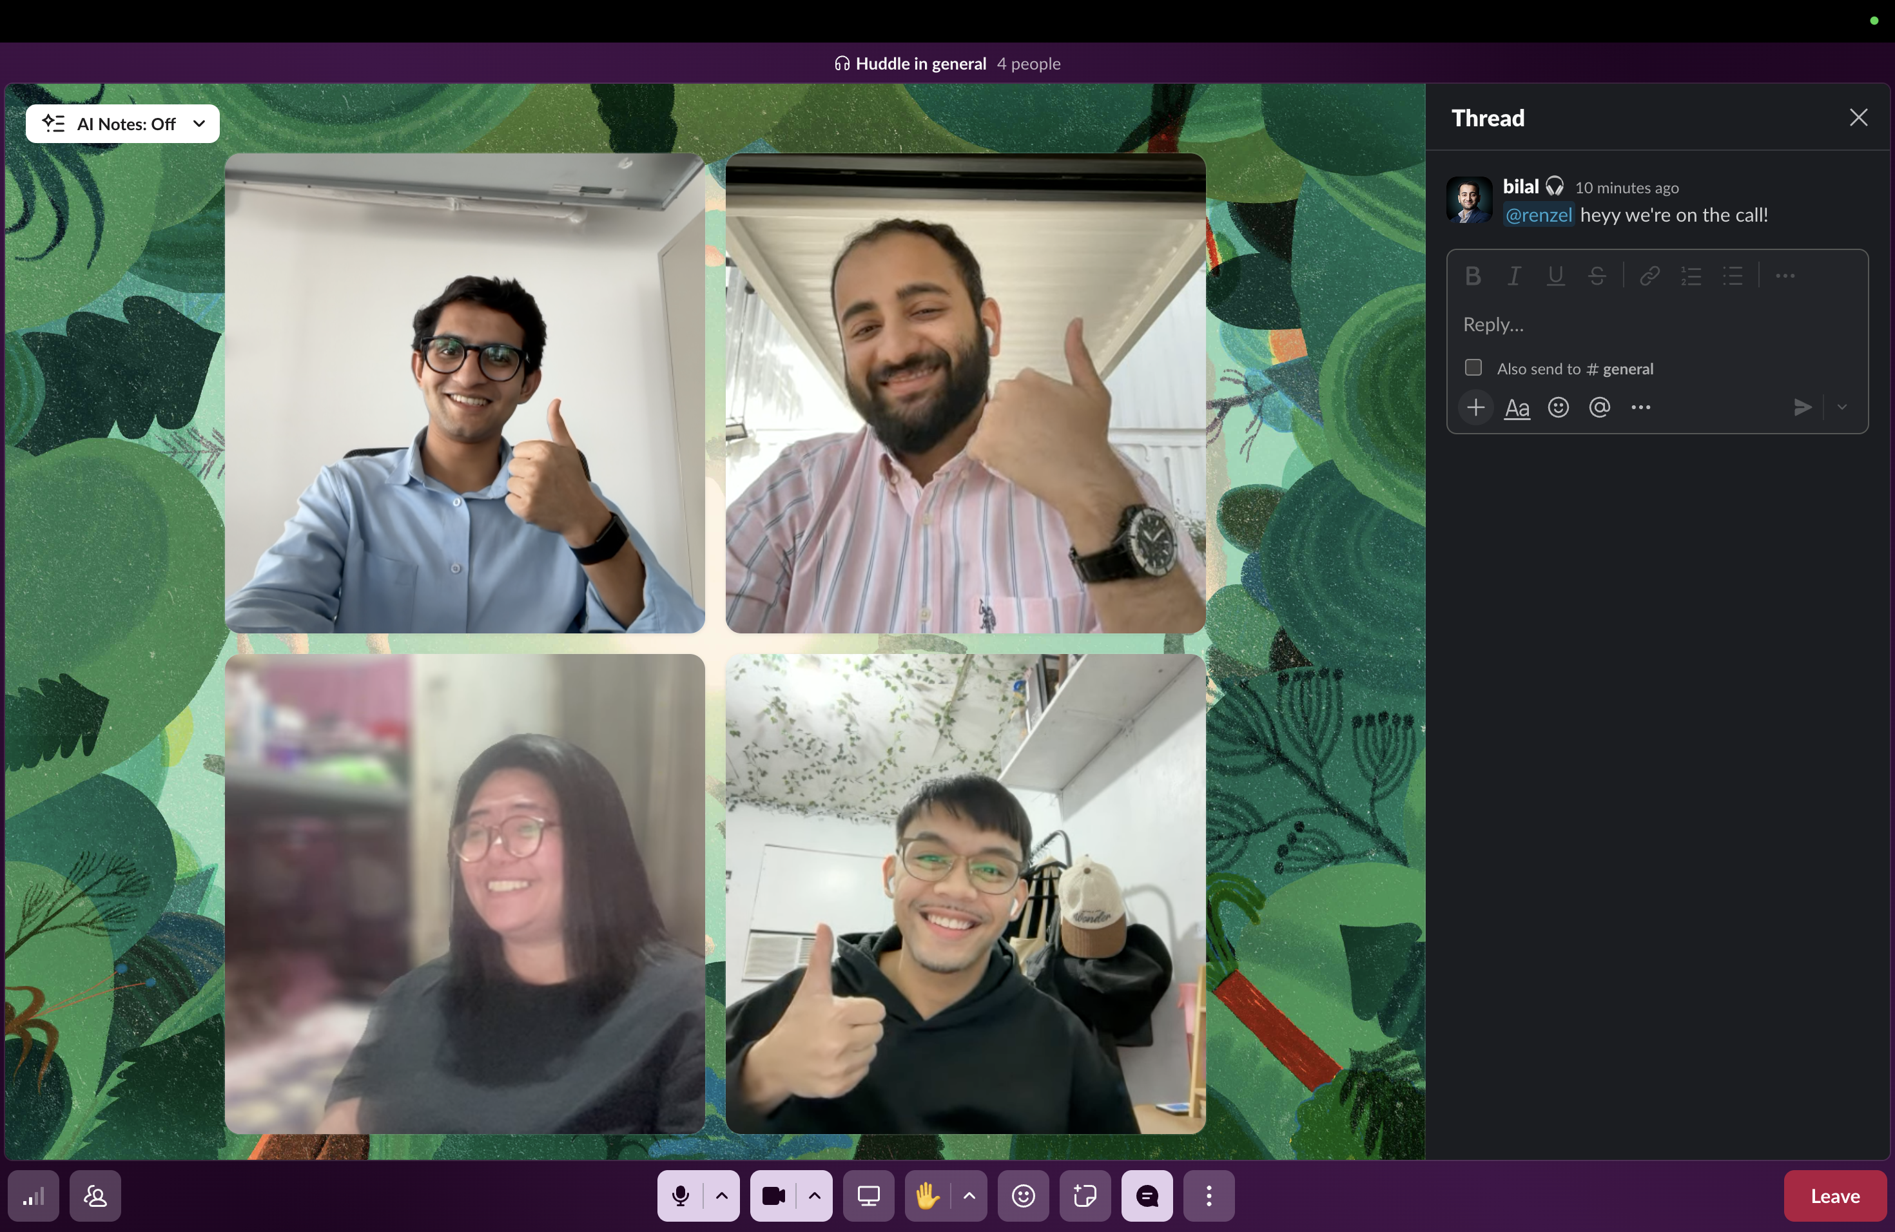Turn off the camera
This screenshot has width=1895, height=1232.
click(773, 1195)
